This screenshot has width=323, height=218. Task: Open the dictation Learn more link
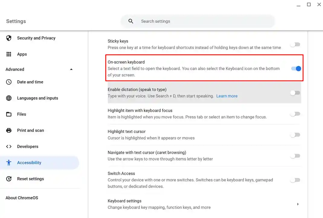(x=227, y=96)
